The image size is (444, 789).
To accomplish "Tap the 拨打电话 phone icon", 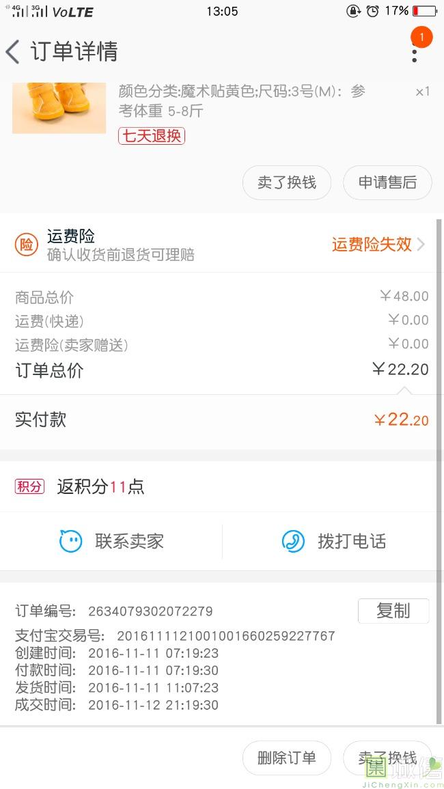I will 293,542.
